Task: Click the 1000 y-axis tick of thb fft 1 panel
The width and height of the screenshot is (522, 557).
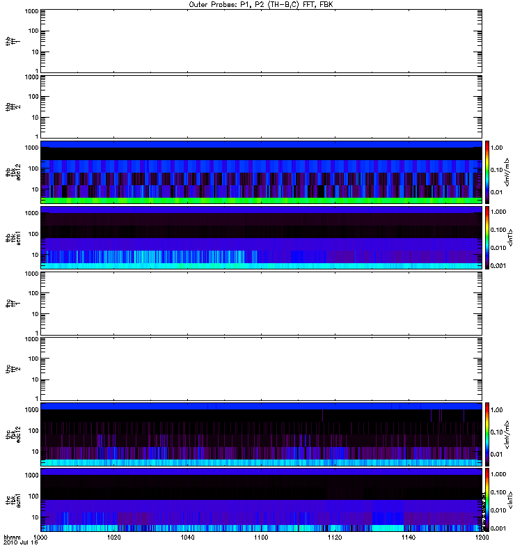Action: [x=31, y=11]
